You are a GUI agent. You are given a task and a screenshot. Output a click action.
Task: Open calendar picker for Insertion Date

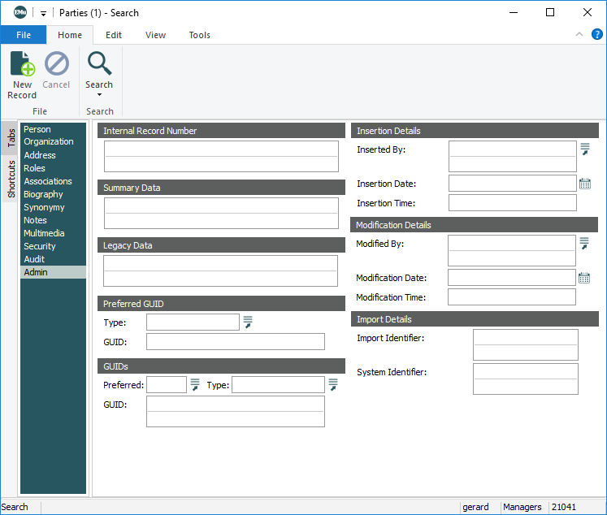pyautogui.click(x=584, y=184)
